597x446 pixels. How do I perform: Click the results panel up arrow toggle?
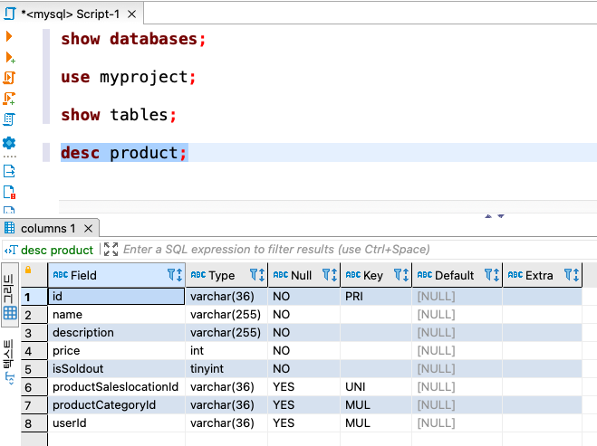488,216
